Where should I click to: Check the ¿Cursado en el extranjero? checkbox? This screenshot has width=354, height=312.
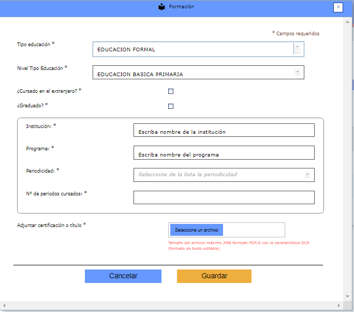tap(171, 91)
